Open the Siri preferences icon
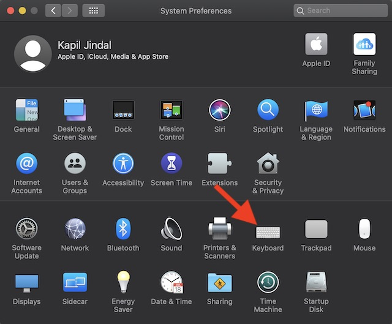 (219, 111)
